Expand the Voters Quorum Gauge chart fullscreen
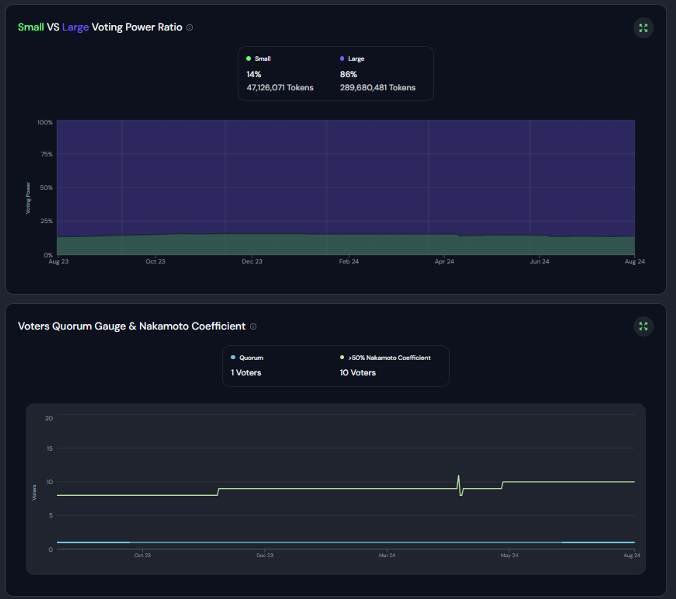Viewport: 676px width, 599px height. pos(643,326)
